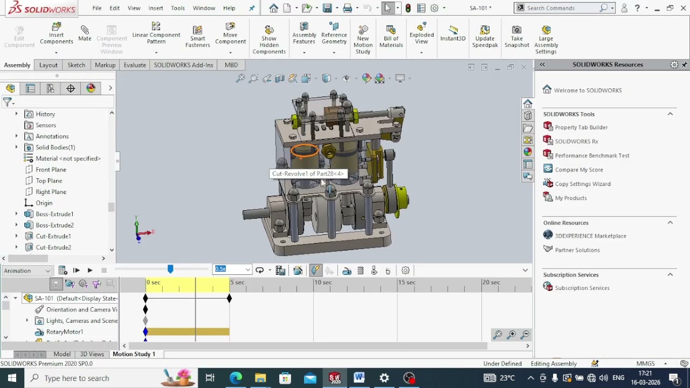The image size is (690, 388).
Task: Switch to the Model tab at bottom
Action: click(x=62, y=354)
